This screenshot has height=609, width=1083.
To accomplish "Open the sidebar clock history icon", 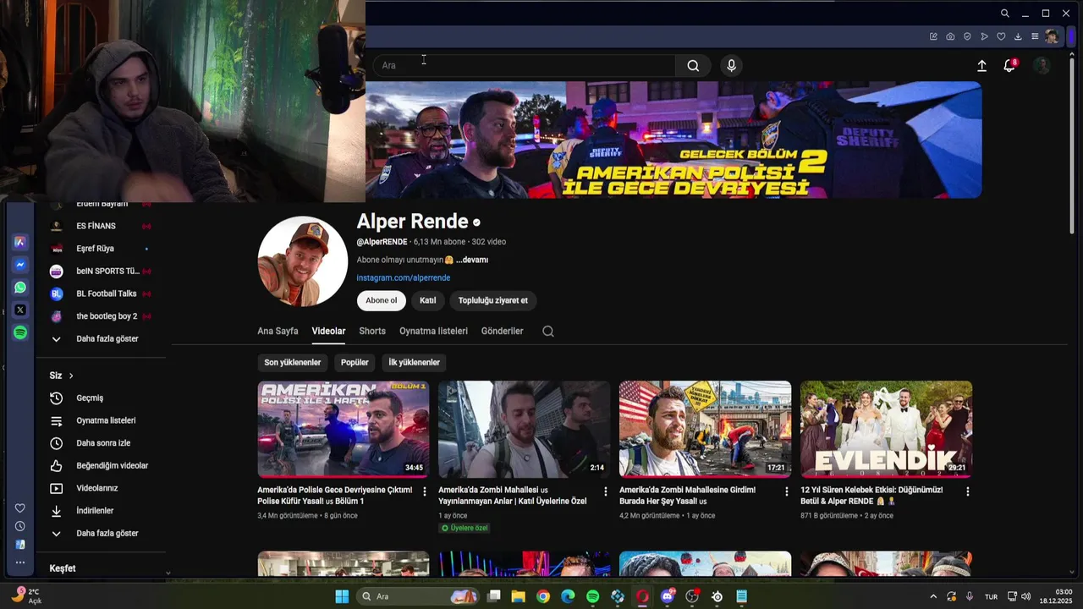I will coord(20,526).
